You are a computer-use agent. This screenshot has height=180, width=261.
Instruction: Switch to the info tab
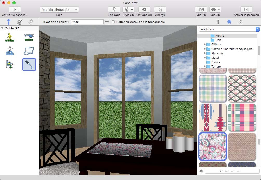click(218, 22)
